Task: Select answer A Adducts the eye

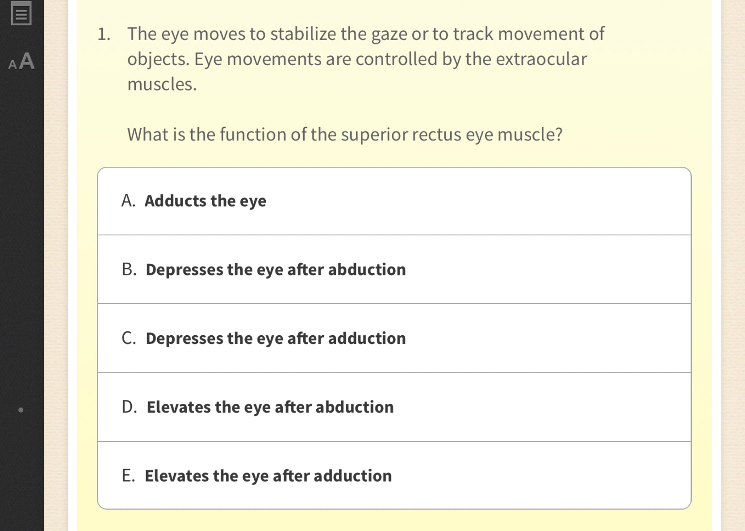Action: (394, 201)
